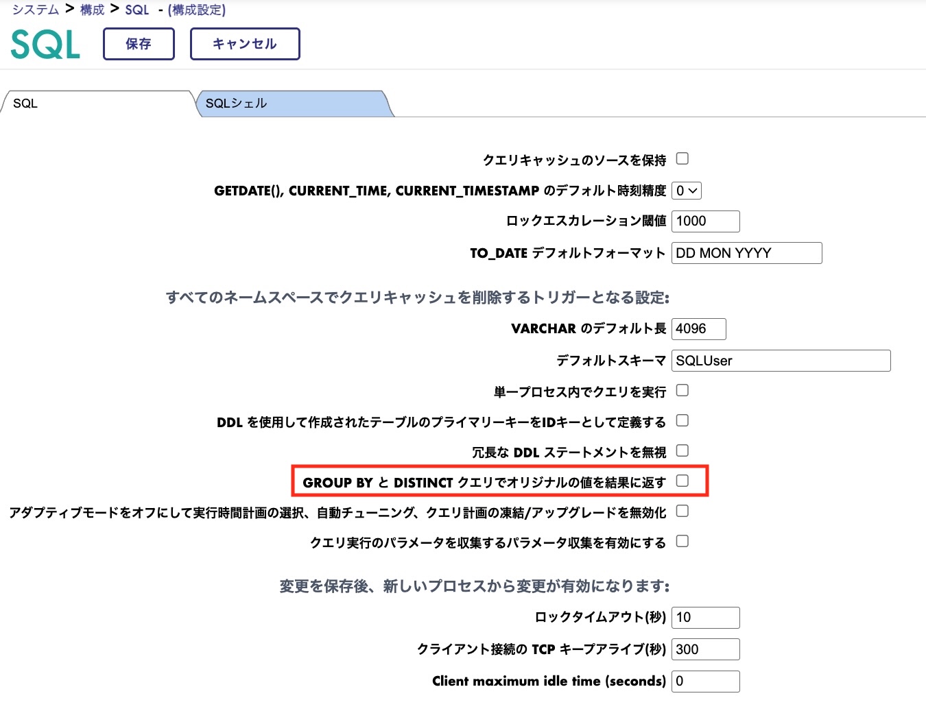The width and height of the screenshot is (926, 711).
Task: Check the プライマリーキーをIDキーとして定義する box
Action: tap(682, 420)
